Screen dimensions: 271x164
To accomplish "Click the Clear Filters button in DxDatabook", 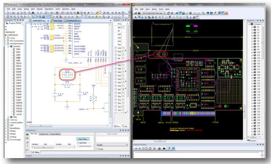I will pos(83,139).
